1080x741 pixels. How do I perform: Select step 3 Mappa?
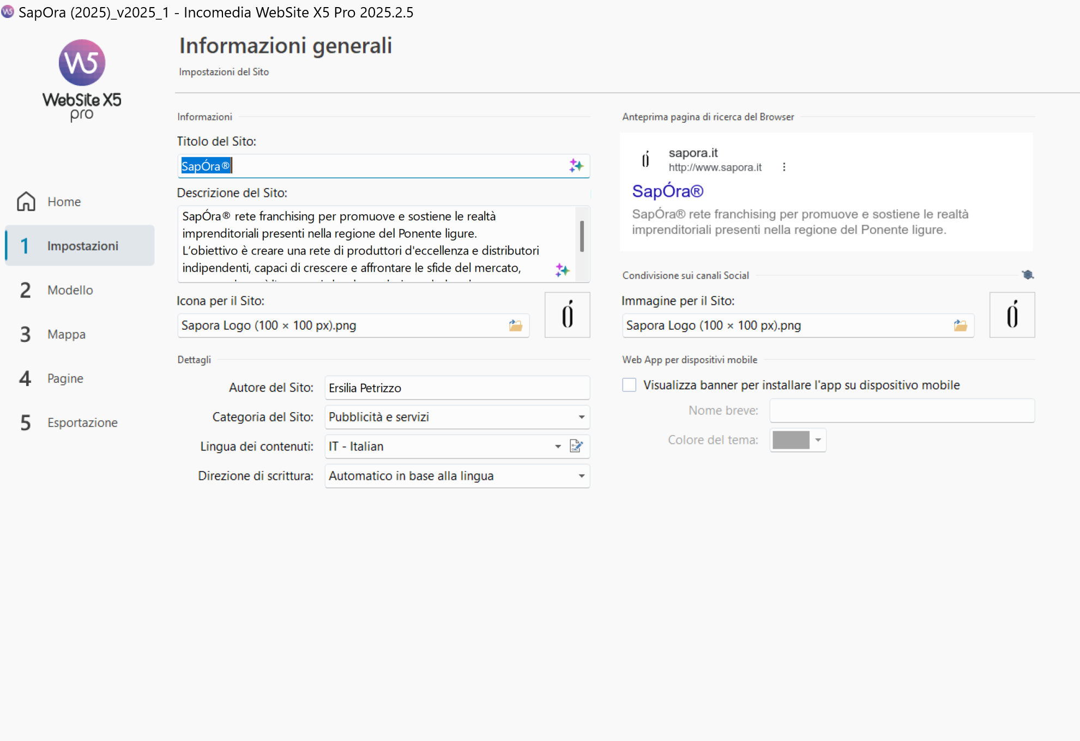coord(80,334)
